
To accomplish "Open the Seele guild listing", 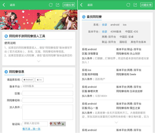I will point(116,74).
